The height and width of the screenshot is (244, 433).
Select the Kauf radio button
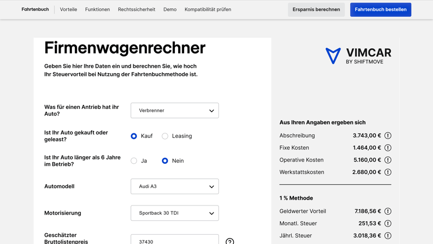coord(134,136)
